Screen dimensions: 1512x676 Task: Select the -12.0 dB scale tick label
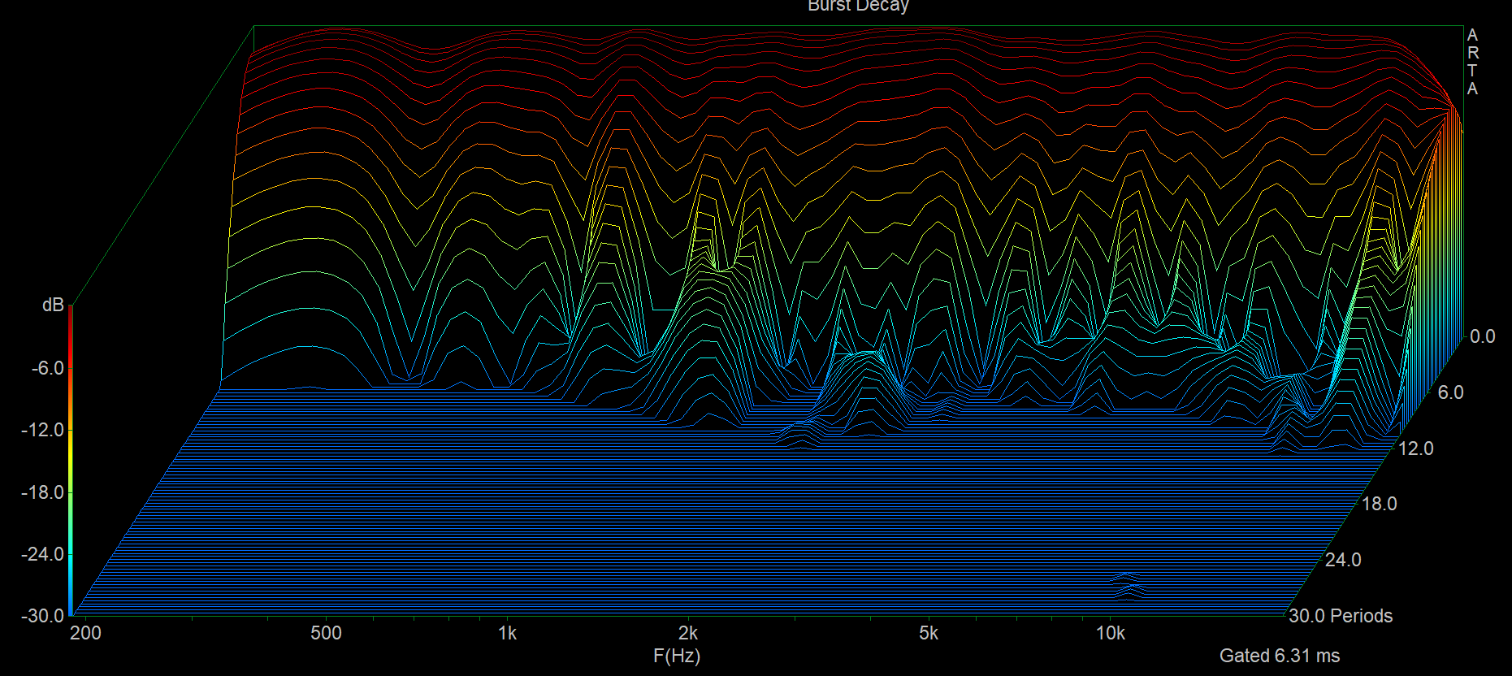pos(42,430)
